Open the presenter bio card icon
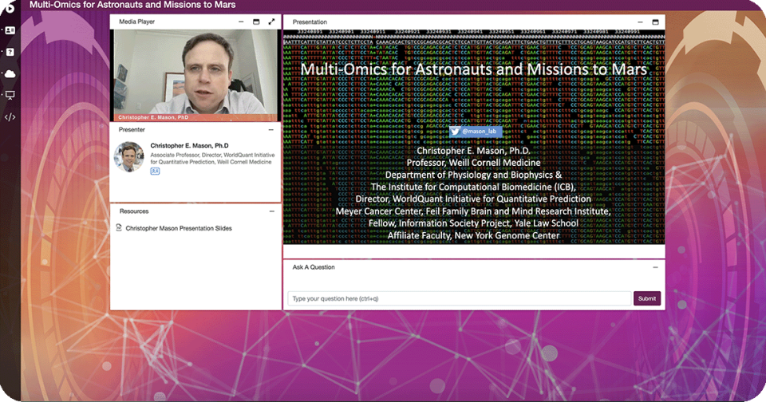The image size is (766, 402). click(155, 171)
